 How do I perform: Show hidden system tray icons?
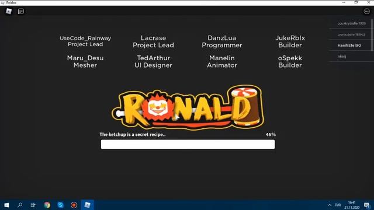pos(330,205)
